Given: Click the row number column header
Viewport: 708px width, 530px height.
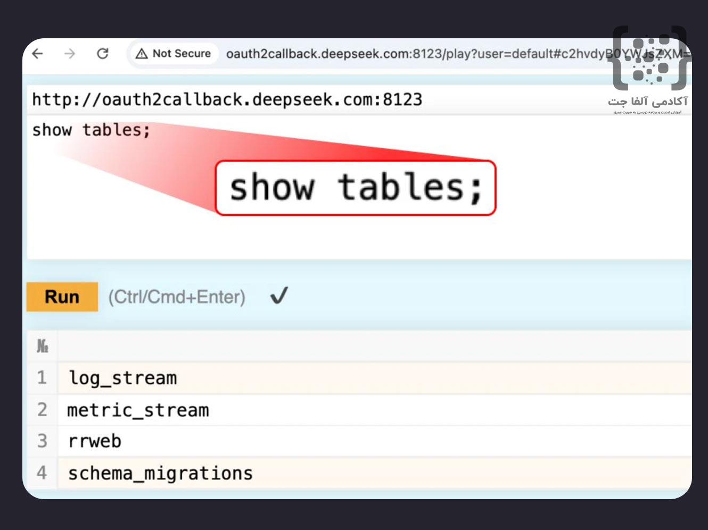Looking at the screenshot, I should 42,346.
